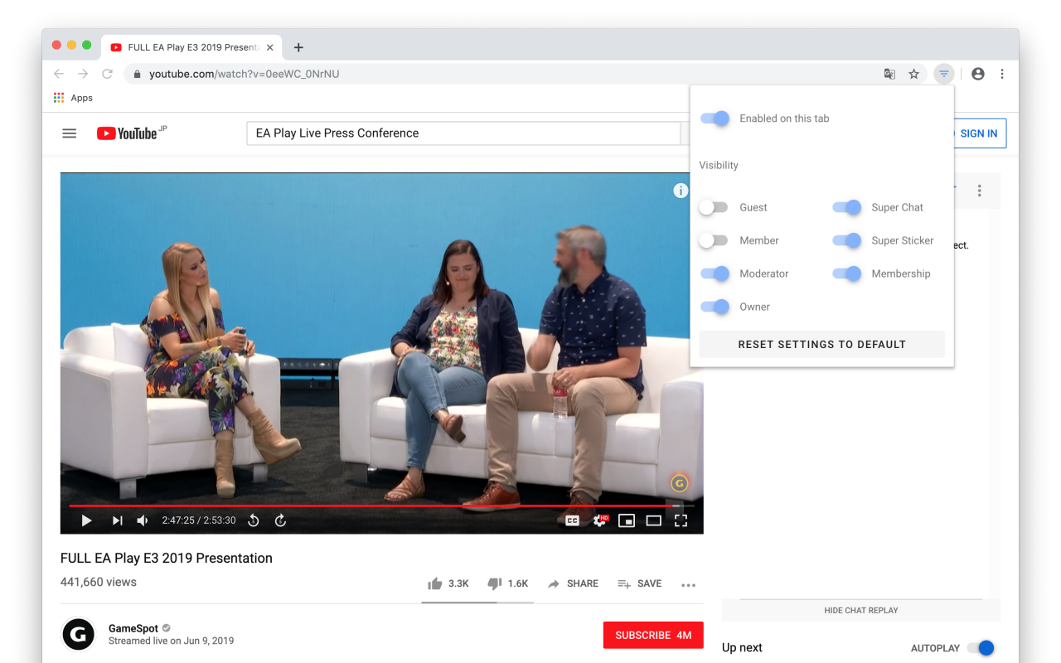Enter Theater mode
The image size is (1061, 663).
pyautogui.click(x=653, y=520)
